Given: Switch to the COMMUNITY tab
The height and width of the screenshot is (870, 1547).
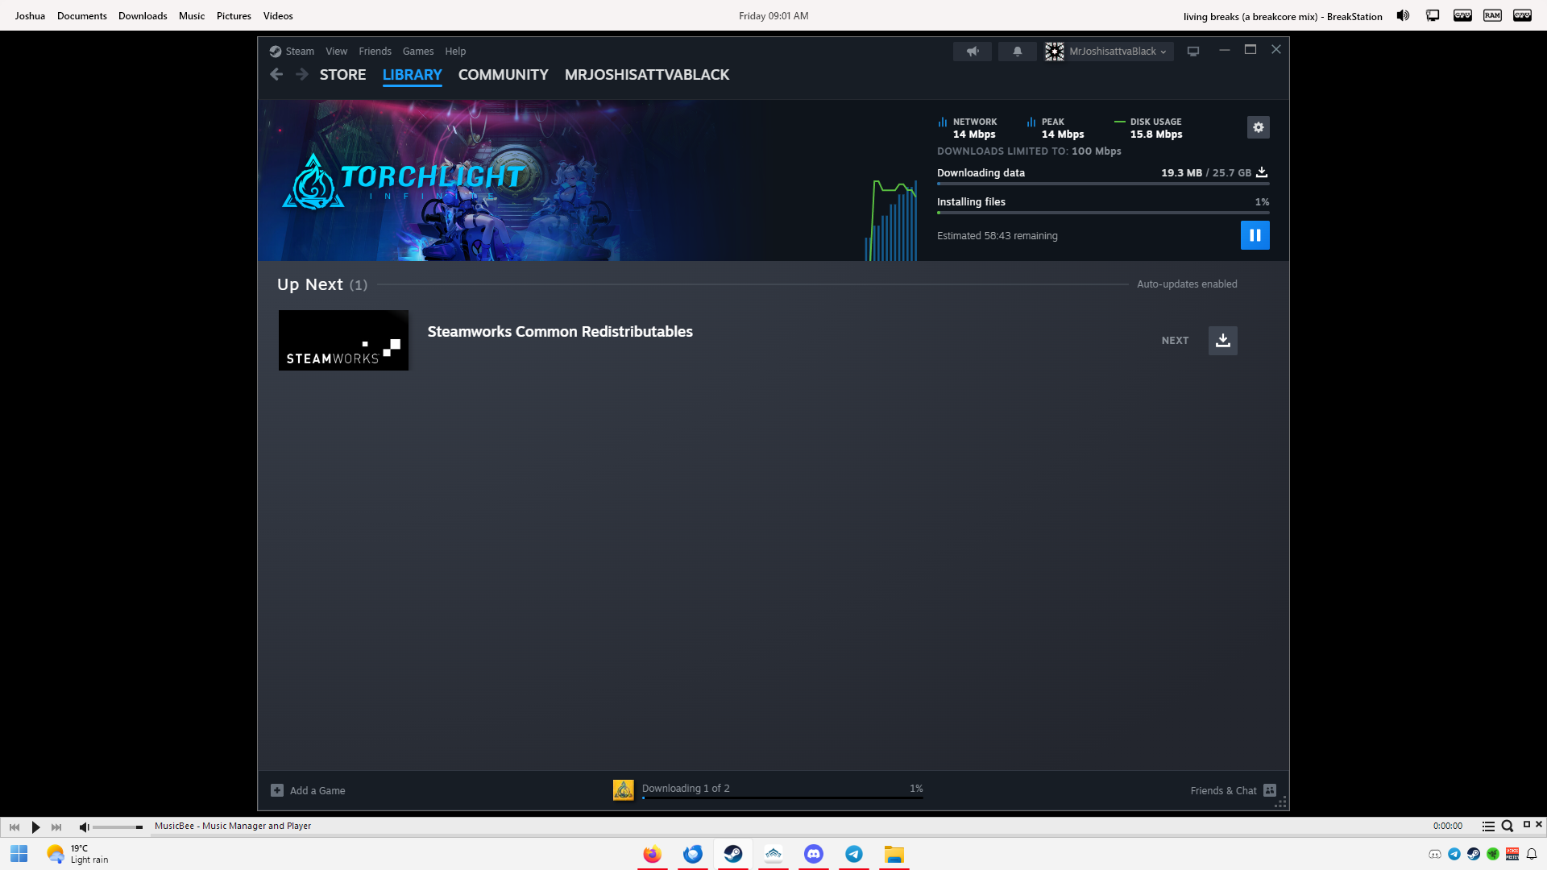Looking at the screenshot, I should pyautogui.click(x=503, y=74).
